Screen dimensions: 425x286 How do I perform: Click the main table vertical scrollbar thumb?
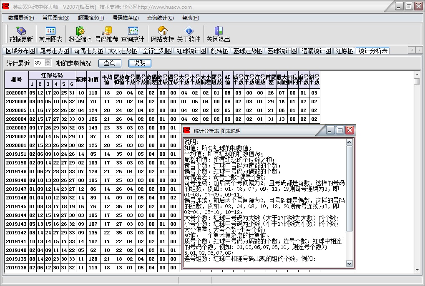tap(417, 81)
